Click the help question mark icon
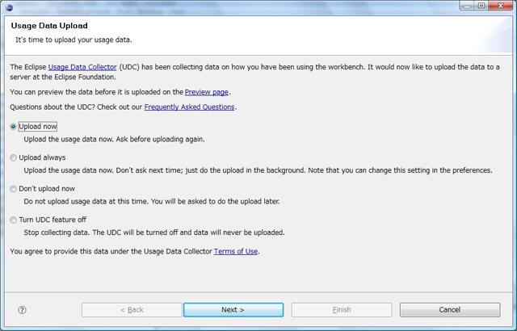517x331 pixels. pyautogui.click(x=23, y=309)
